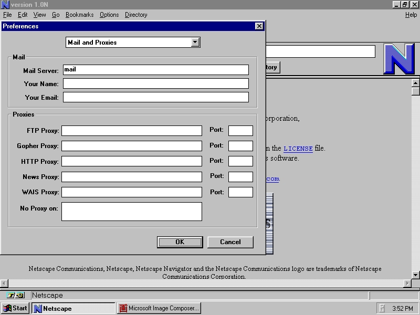The image size is (420, 315).
Task: Open the Options menu
Action: pyautogui.click(x=109, y=15)
